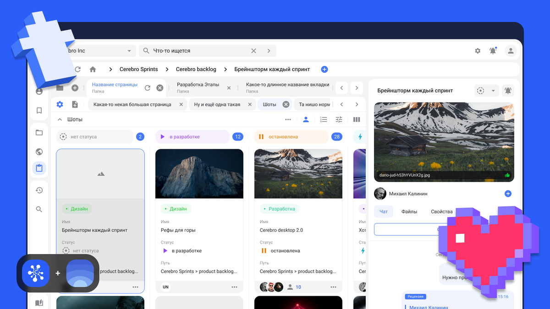Click the Разработка tag on Cerebro desktop 2.0 card

point(280,209)
